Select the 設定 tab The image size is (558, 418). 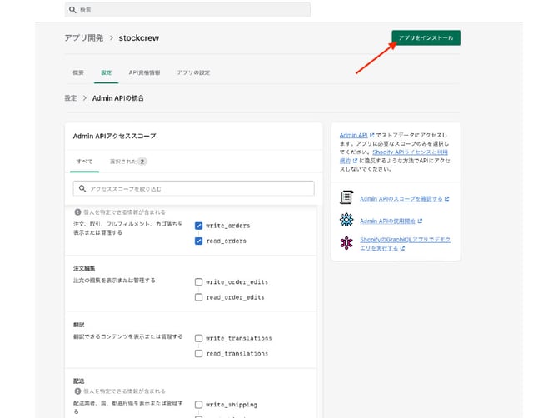pyautogui.click(x=106, y=72)
